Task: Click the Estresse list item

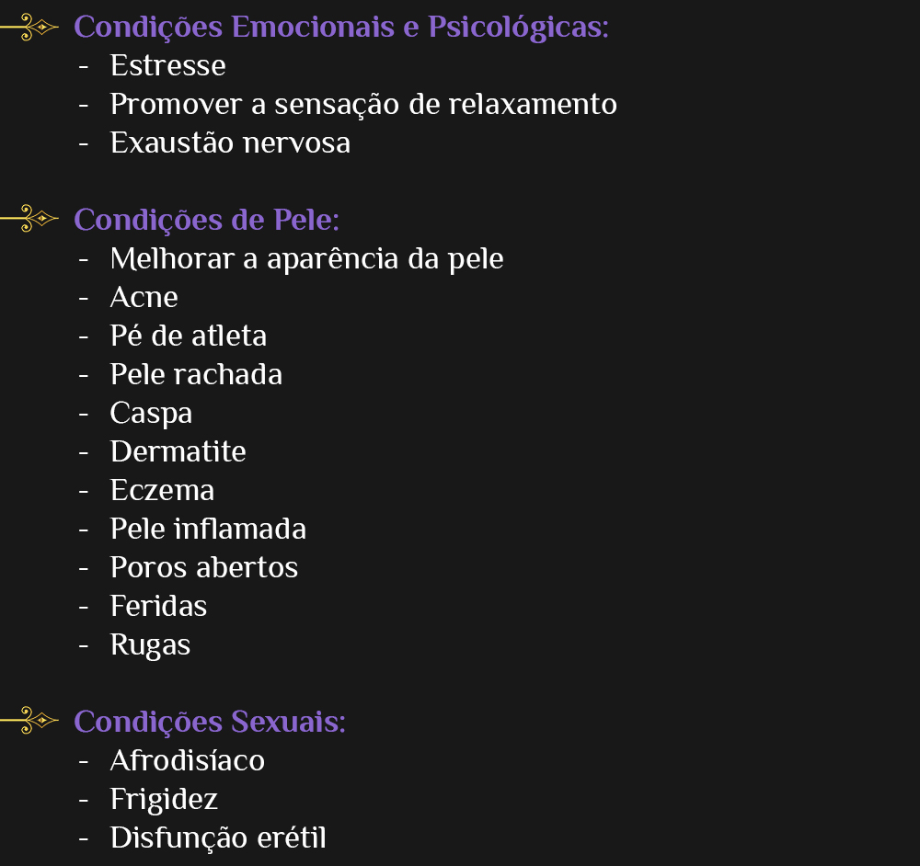Action: tap(167, 66)
